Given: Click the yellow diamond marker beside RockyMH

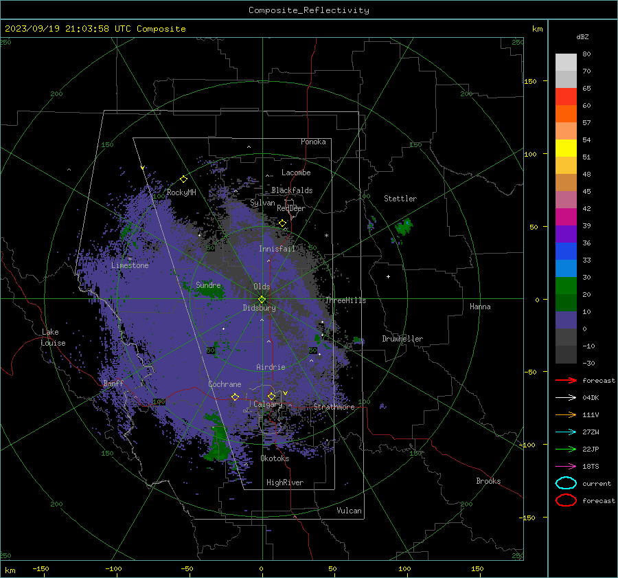Looking at the screenshot, I should click(x=183, y=179).
